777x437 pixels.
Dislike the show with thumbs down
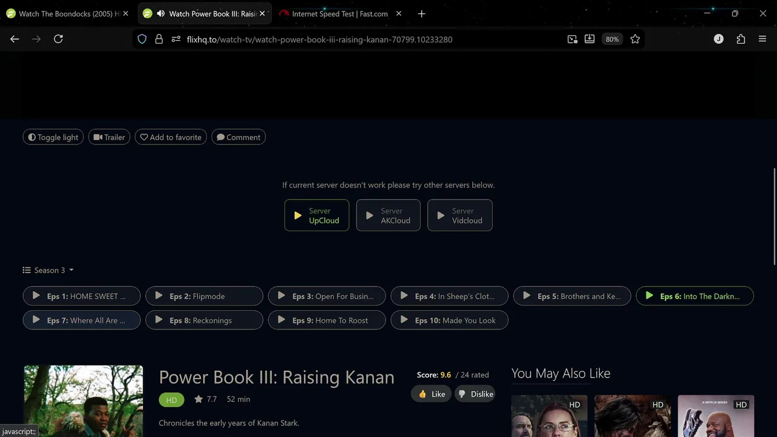click(475, 394)
